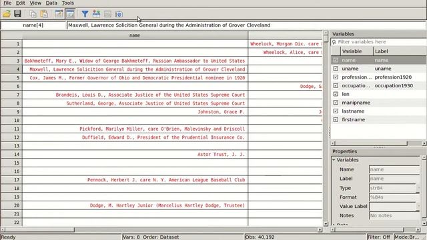Click the grayed Properties toolbar icon
Image resolution: width=427 pixels, height=240 pixels.
click(107, 13)
